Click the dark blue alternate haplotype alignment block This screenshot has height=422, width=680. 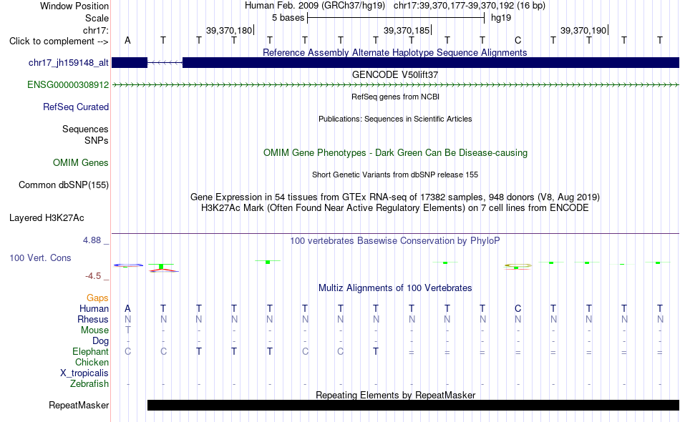[431, 62]
